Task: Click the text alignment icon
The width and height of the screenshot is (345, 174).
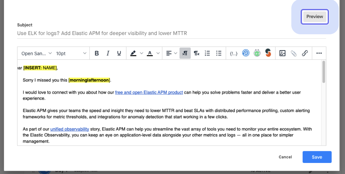Action: [169, 53]
